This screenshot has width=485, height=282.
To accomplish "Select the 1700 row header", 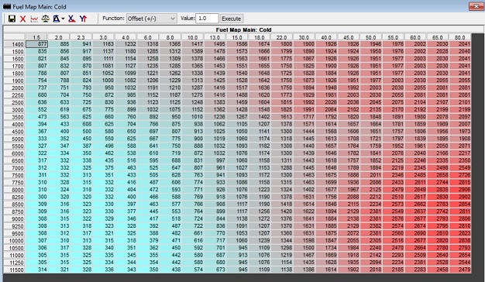I will coord(15,66).
